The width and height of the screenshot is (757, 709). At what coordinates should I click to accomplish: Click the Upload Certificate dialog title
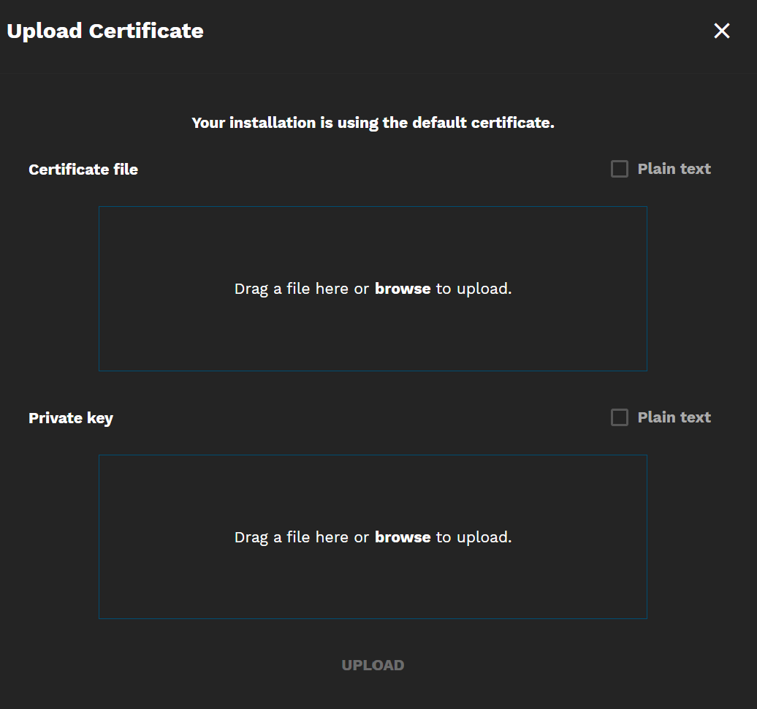104,31
